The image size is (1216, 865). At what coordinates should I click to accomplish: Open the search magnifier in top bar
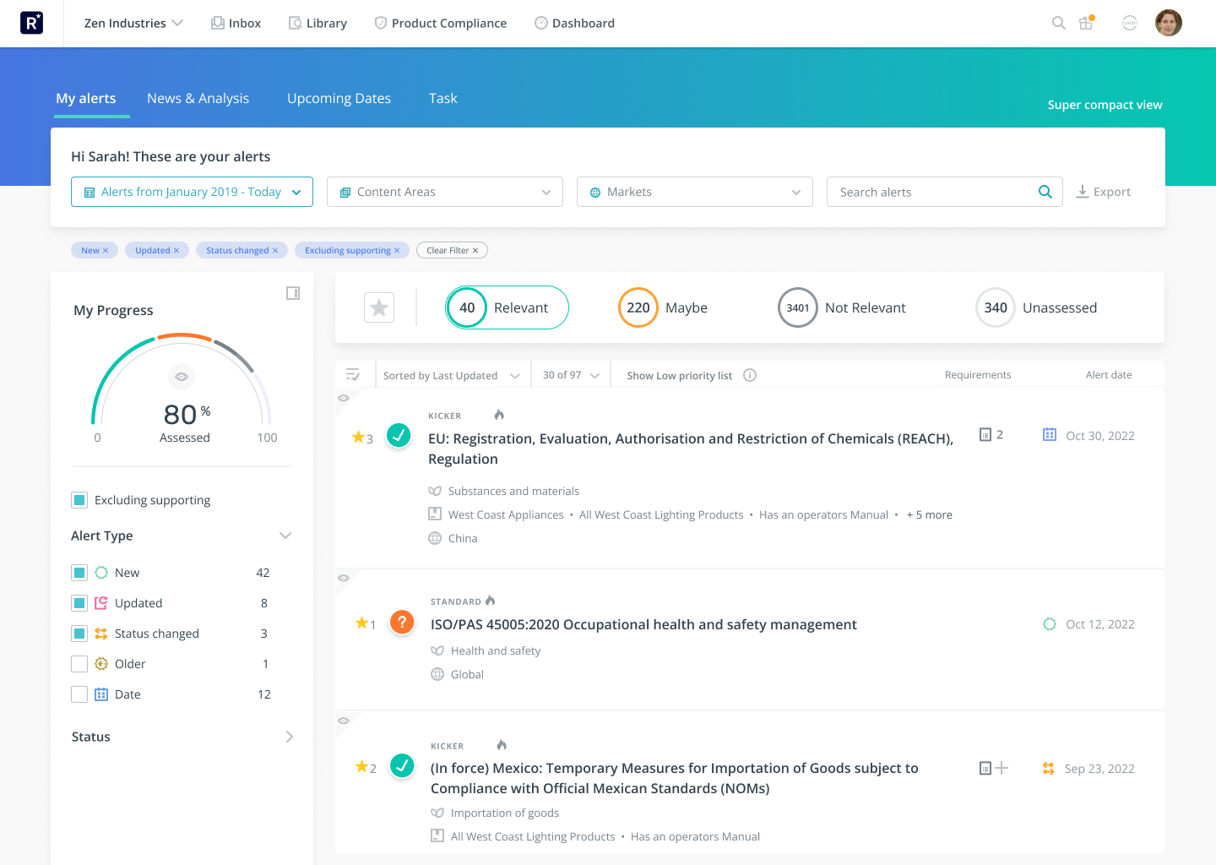pyautogui.click(x=1058, y=23)
